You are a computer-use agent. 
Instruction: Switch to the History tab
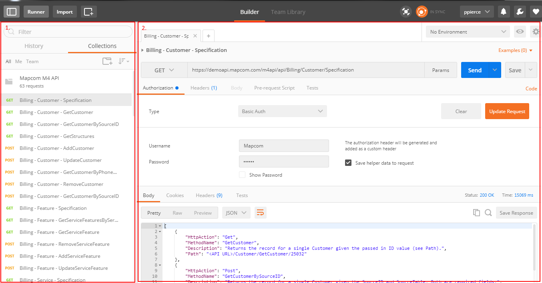coord(34,46)
